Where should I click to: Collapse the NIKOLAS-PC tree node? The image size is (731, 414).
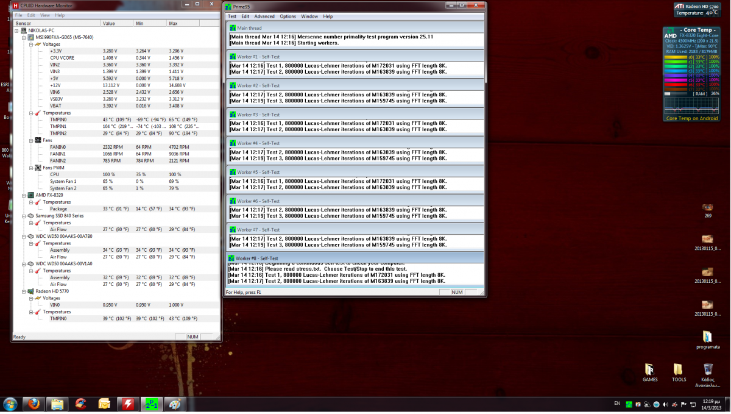(17, 30)
